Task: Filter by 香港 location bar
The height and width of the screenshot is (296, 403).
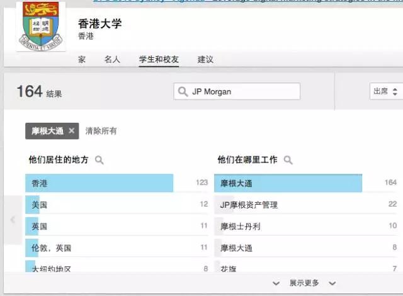Action: (116, 183)
